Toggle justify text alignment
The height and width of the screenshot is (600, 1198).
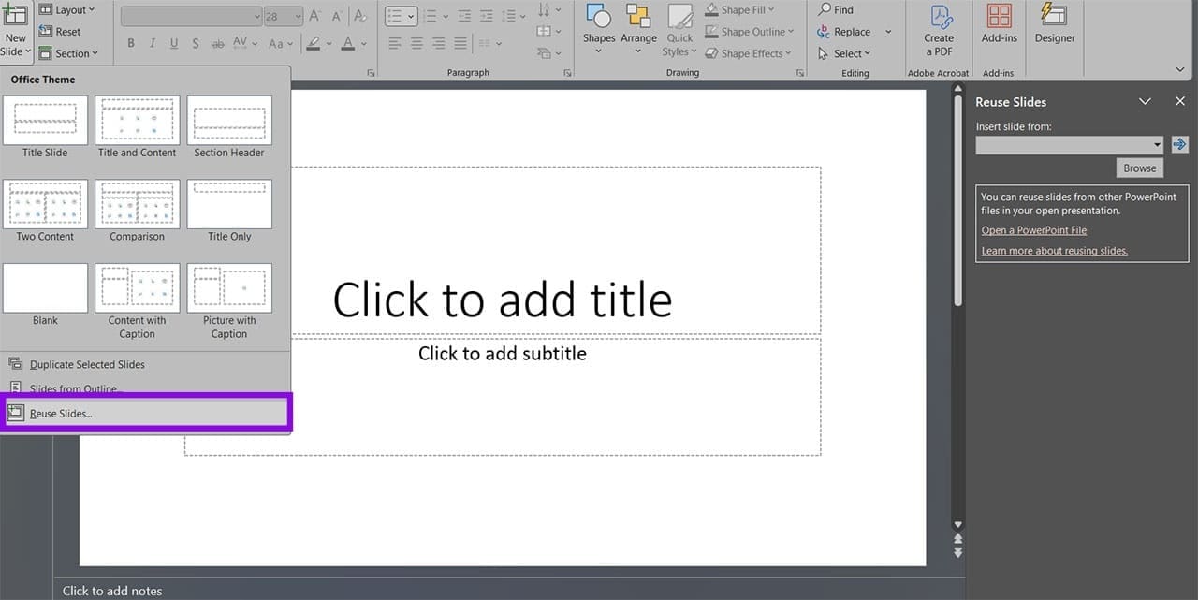pos(460,44)
